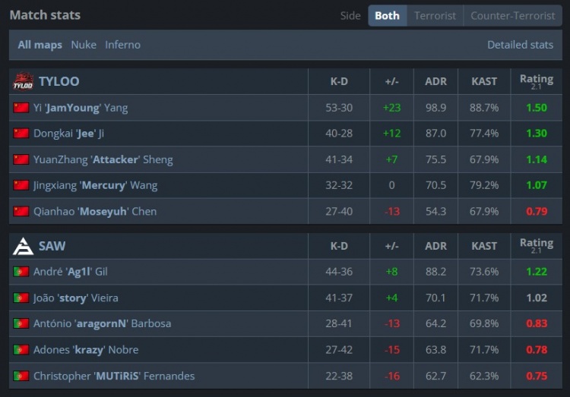Switch side filter to Terrorist

click(x=435, y=15)
